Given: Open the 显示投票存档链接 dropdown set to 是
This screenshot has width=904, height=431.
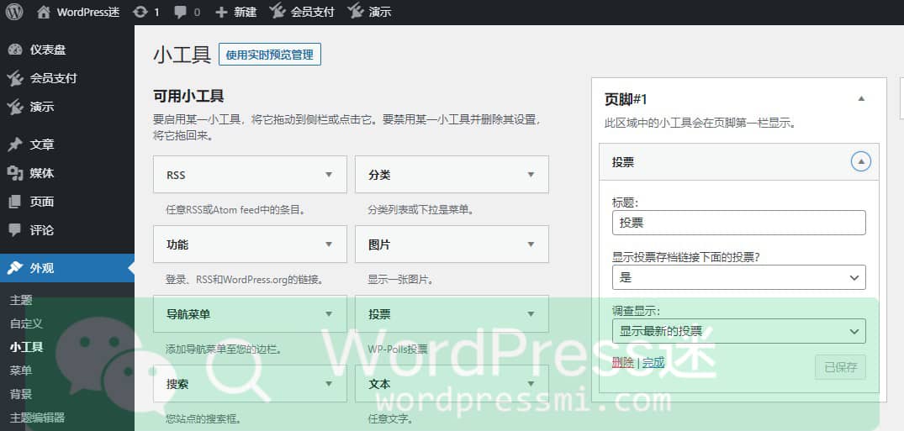Looking at the screenshot, I should coord(738,277).
